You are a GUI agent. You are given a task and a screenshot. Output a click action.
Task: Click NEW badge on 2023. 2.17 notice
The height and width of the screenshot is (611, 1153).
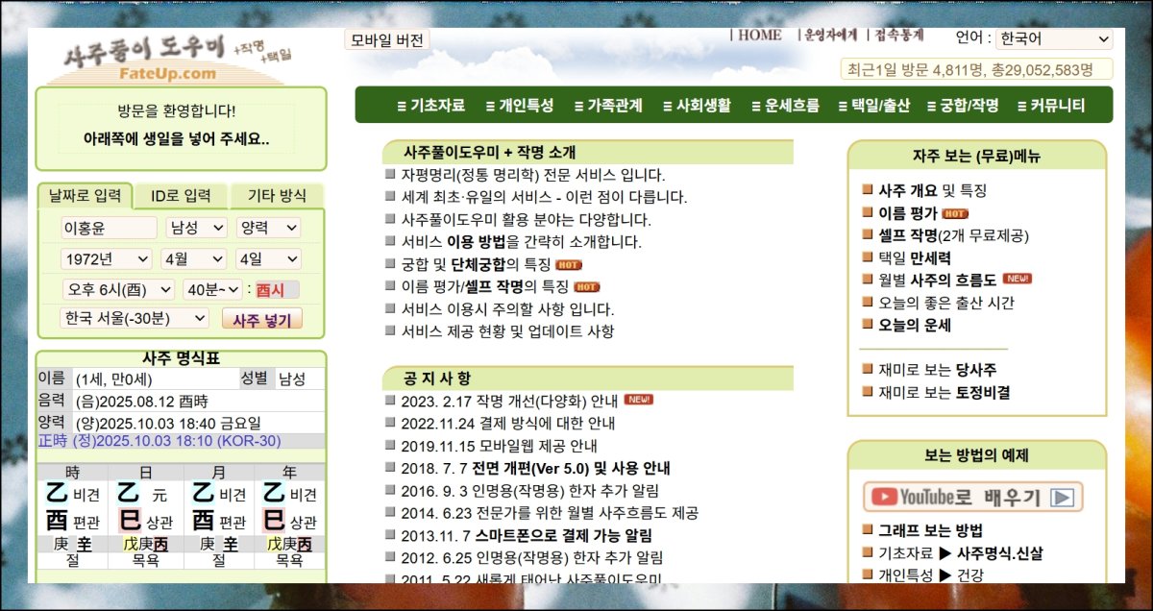(638, 400)
